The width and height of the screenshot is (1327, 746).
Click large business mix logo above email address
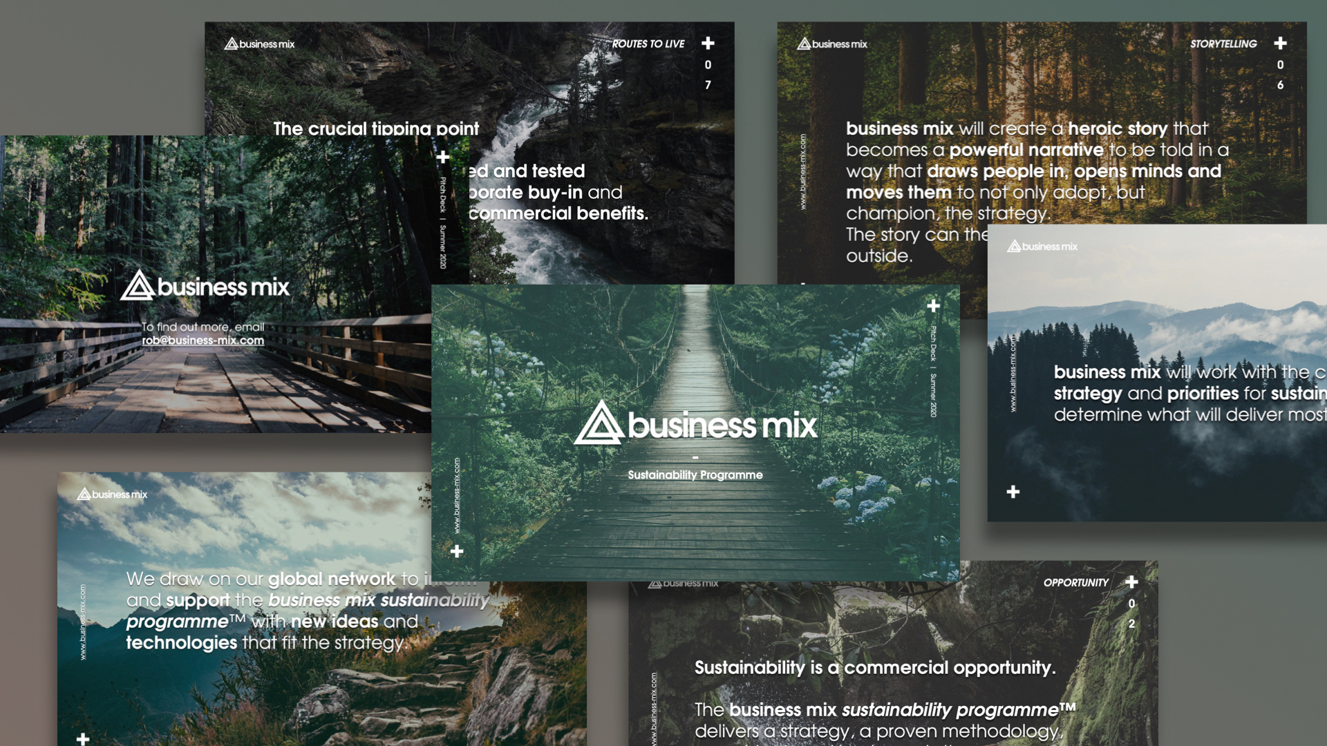pyautogui.click(x=205, y=285)
